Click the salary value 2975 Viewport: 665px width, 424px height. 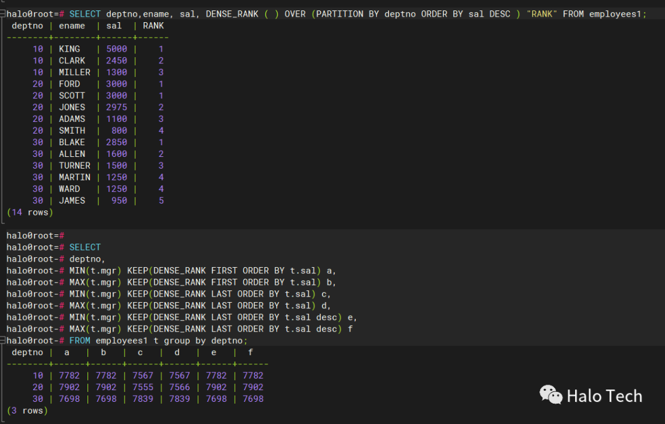(116, 107)
